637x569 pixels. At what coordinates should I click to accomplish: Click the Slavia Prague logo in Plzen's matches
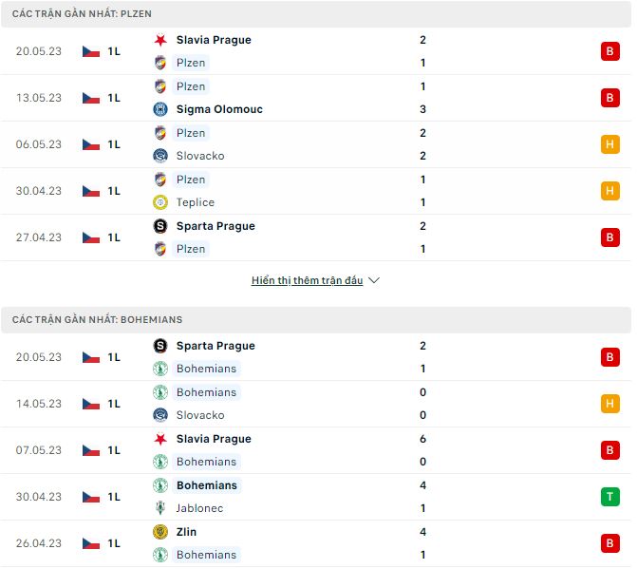tap(159, 40)
